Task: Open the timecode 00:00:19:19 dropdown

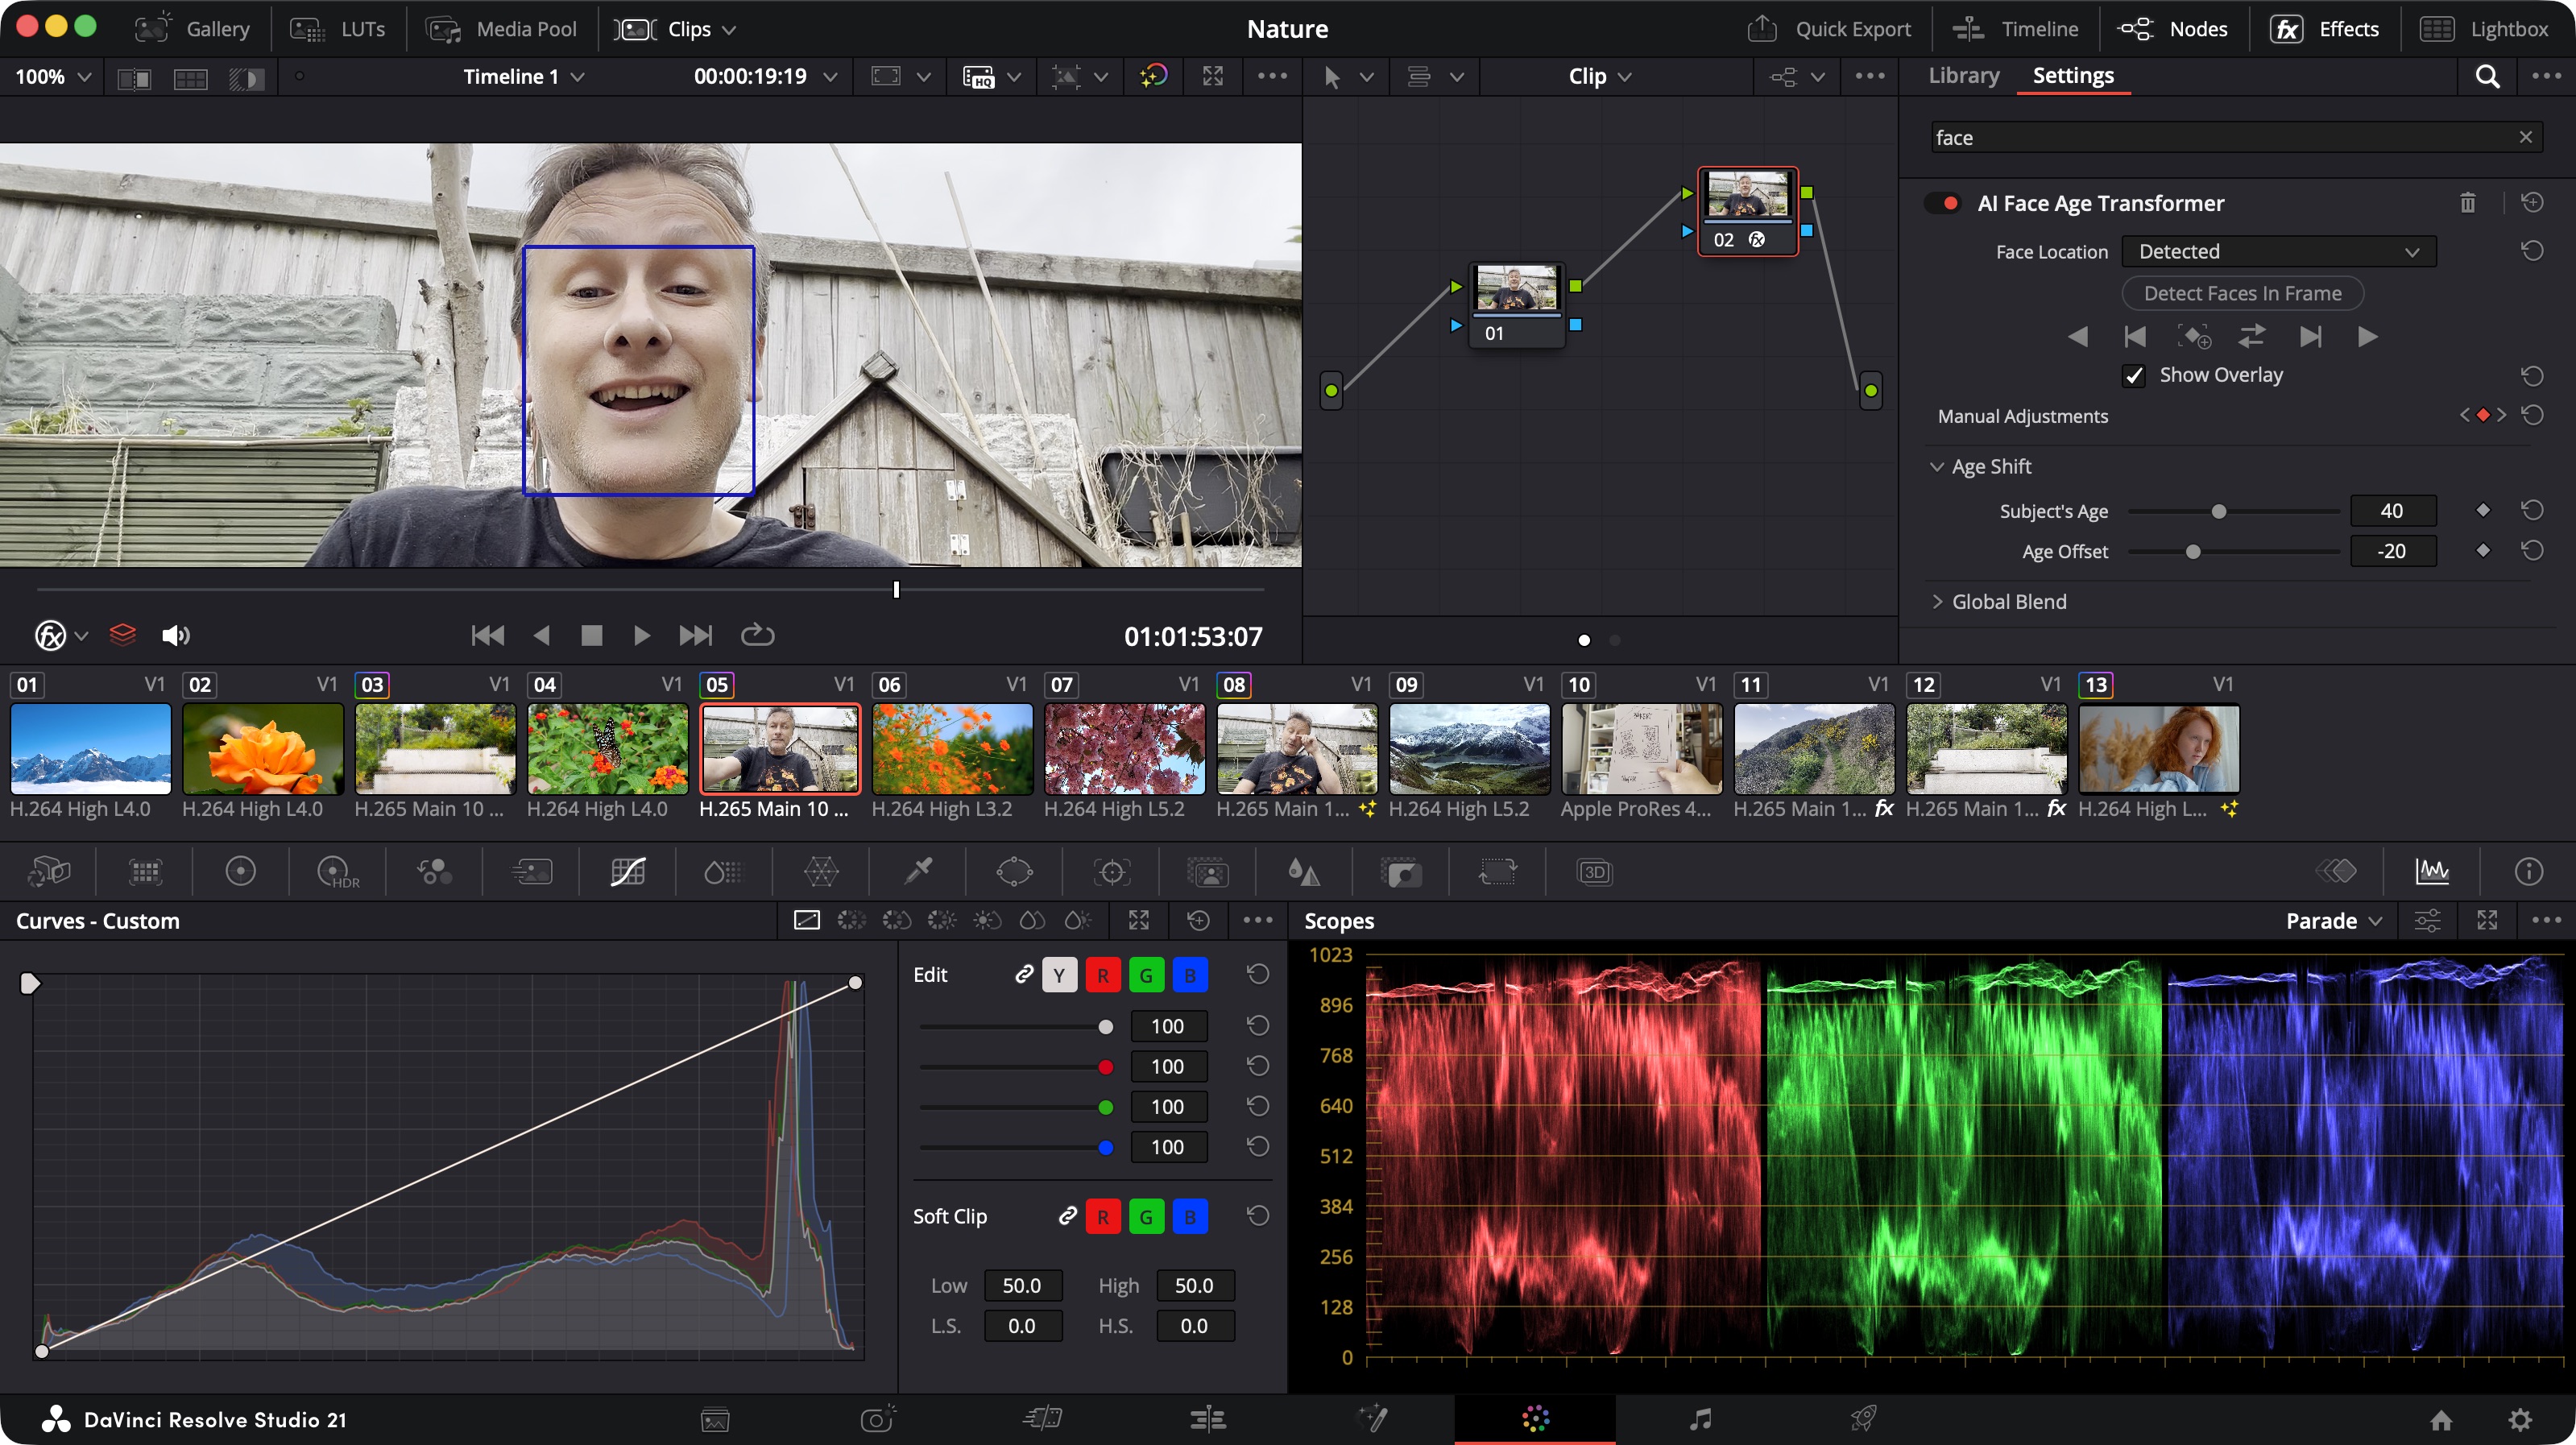Action: [x=765, y=76]
